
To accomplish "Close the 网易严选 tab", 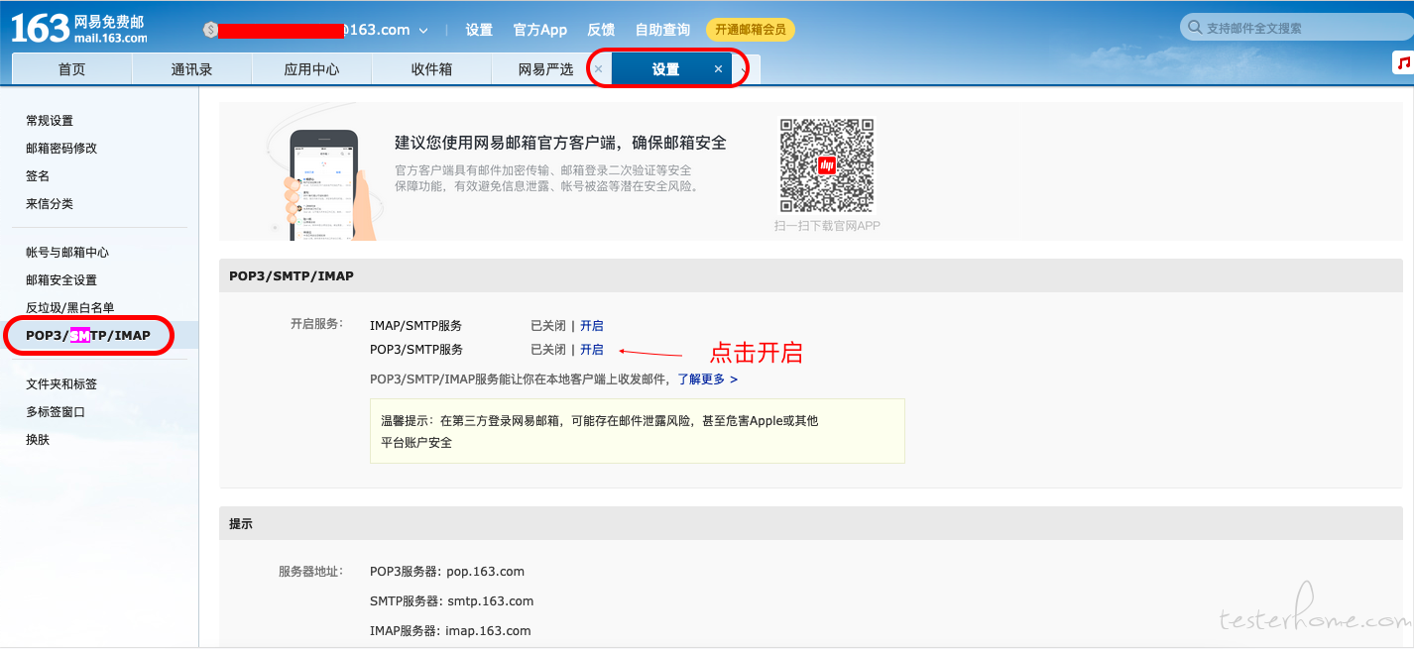I will (x=598, y=69).
